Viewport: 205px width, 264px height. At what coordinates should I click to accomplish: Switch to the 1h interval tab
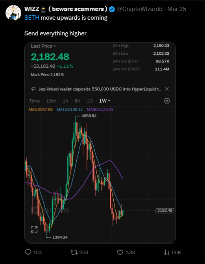(65, 101)
